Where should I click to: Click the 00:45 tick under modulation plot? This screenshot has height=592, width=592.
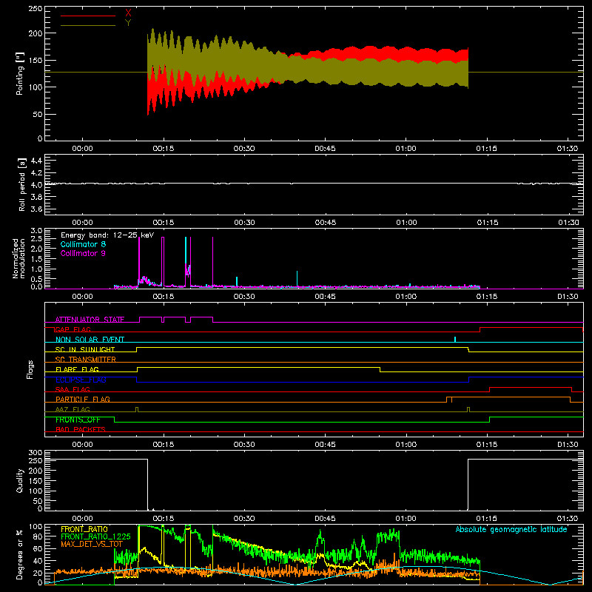pyautogui.click(x=325, y=297)
